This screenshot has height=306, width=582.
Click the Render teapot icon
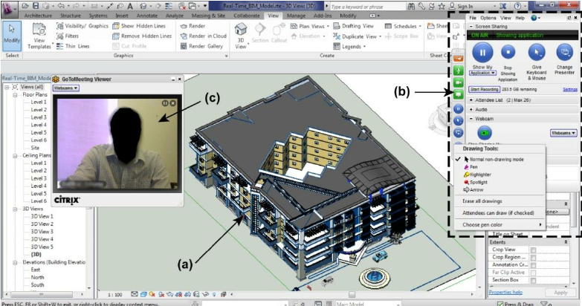184,26
